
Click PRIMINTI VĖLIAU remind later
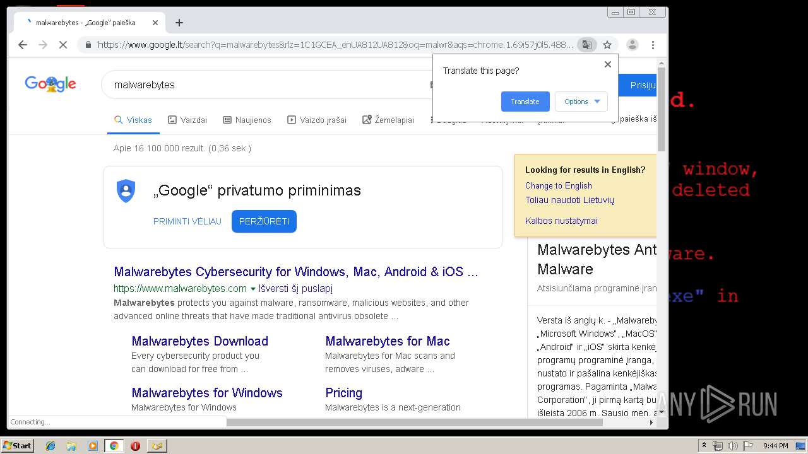click(x=187, y=221)
